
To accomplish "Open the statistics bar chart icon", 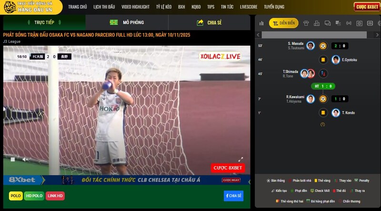I will tap(261, 23).
